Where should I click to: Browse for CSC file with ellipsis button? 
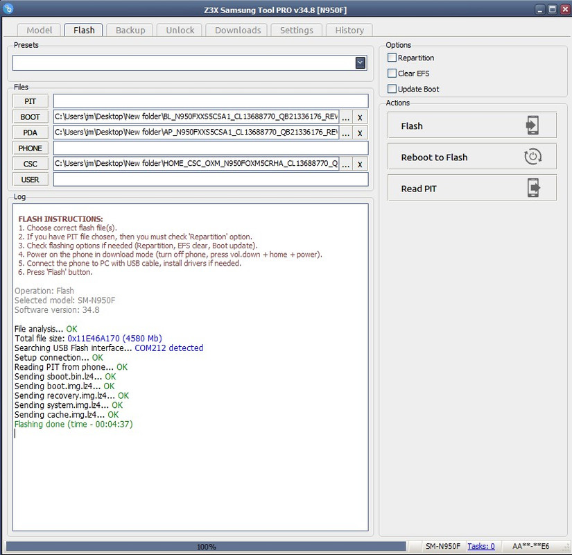[346, 164]
